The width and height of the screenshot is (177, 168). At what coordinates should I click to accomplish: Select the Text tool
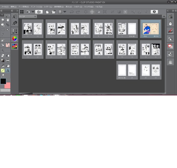tap(8, 71)
